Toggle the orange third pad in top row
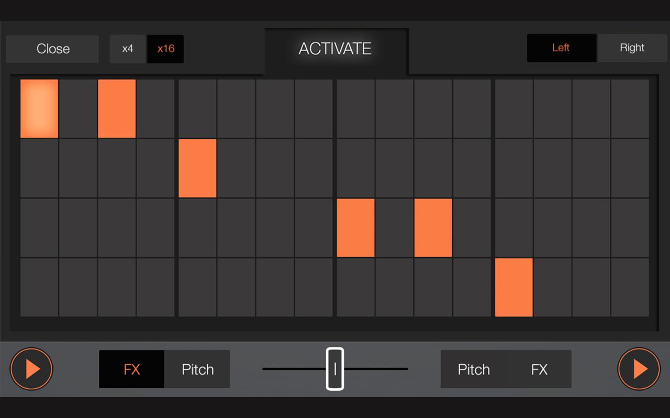 click(x=117, y=109)
